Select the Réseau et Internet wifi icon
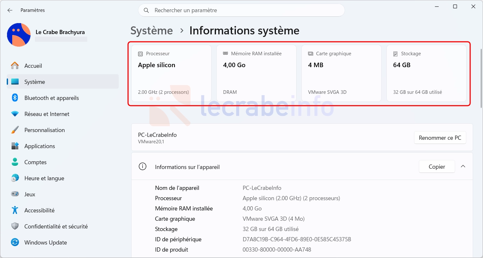Viewport: 483px width, 258px height. [x=15, y=114]
